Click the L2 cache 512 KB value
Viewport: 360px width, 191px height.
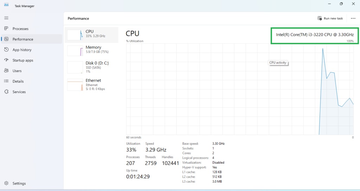(217, 177)
